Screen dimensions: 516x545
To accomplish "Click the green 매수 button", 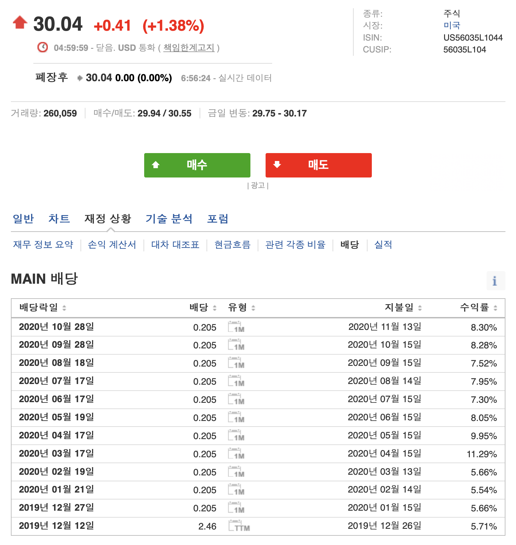I will (x=197, y=165).
